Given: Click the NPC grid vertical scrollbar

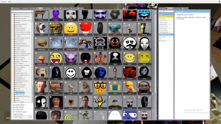Looking at the screenshot, I should (155, 53).
